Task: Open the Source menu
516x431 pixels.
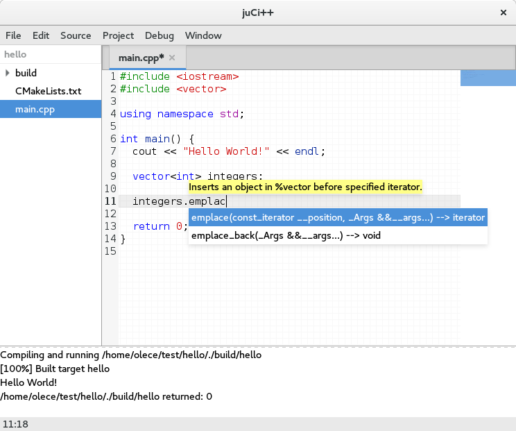Action: coord(76,35)
